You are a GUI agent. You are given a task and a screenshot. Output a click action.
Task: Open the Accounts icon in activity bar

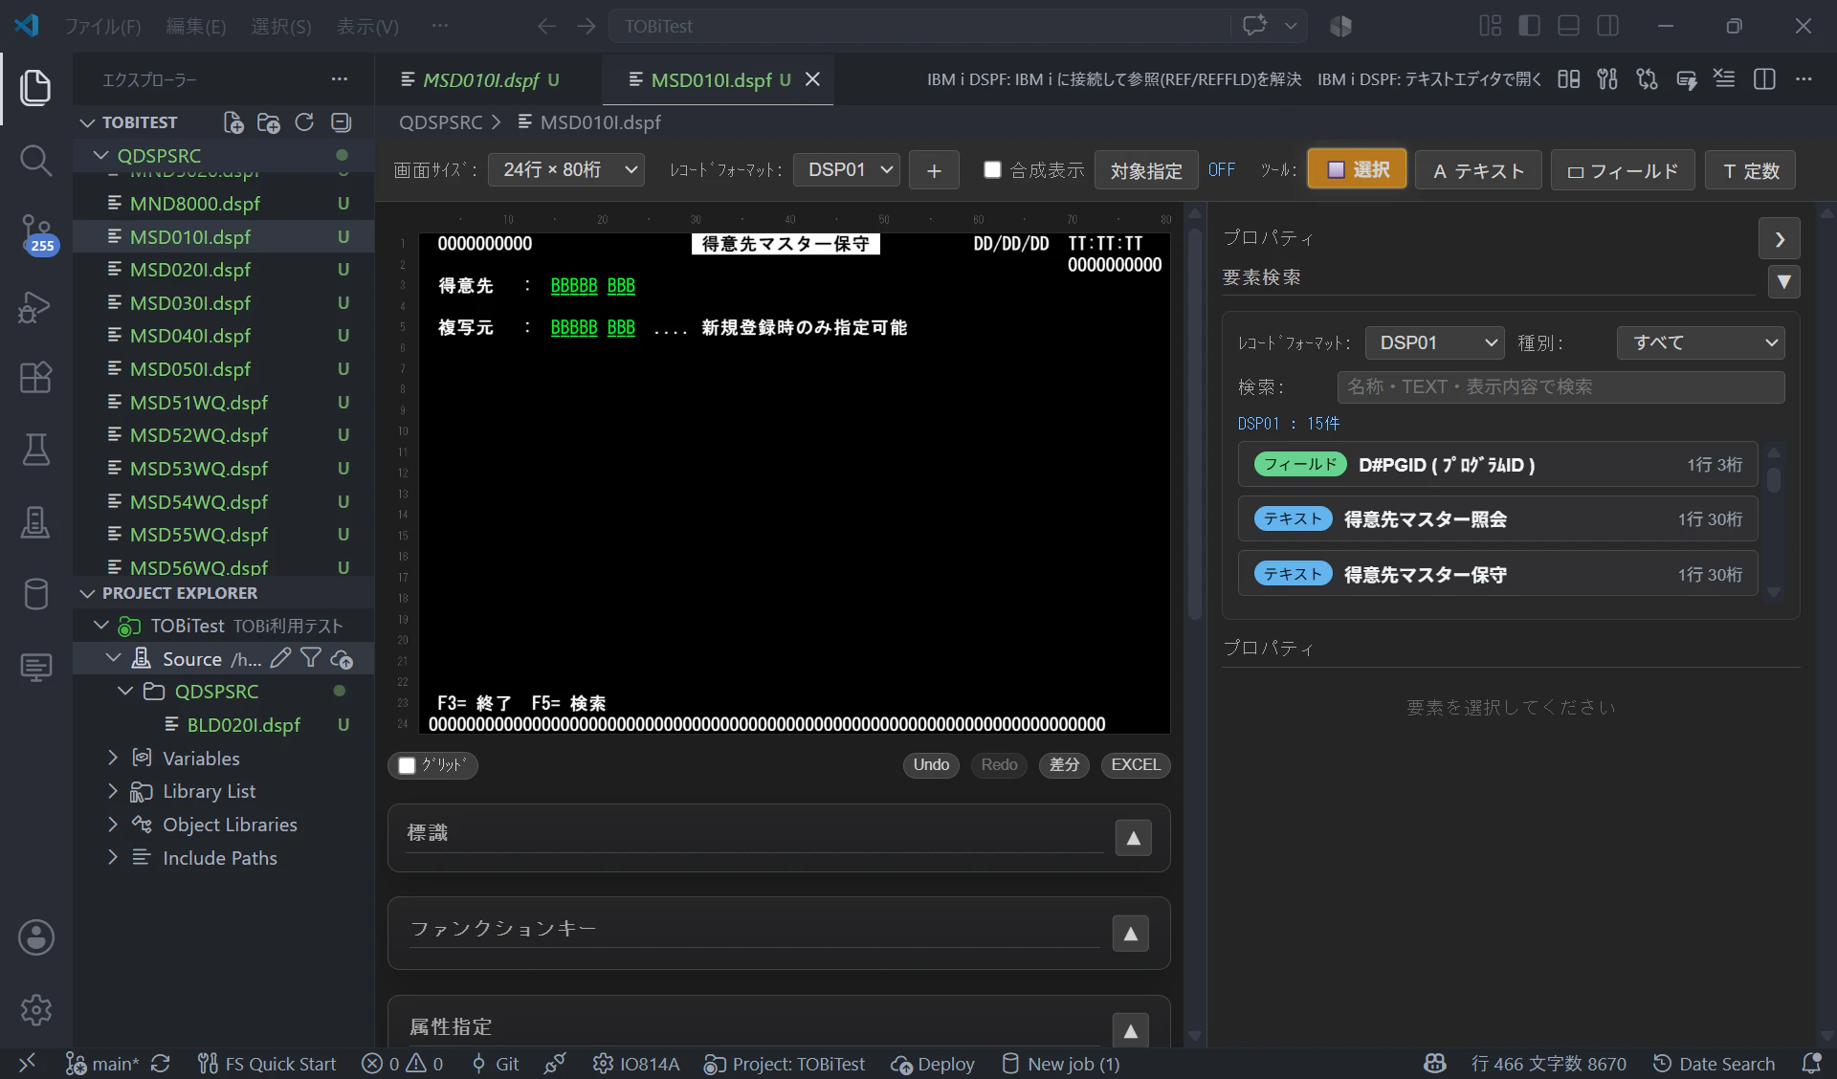coord(35,937)
